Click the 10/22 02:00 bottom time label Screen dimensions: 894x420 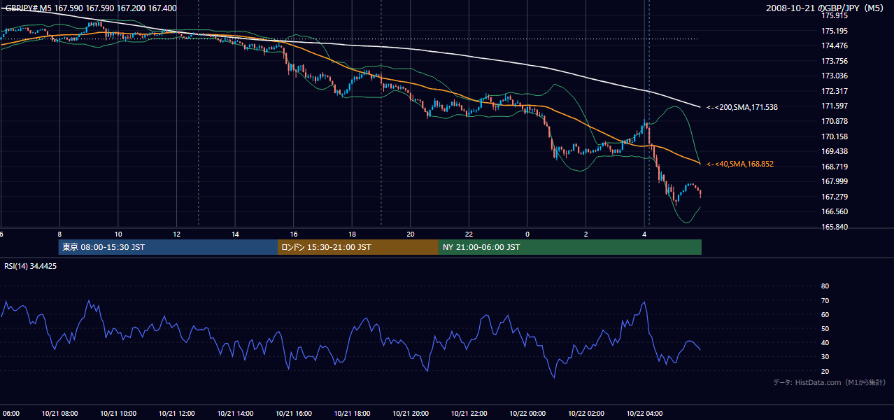point(586,413)
